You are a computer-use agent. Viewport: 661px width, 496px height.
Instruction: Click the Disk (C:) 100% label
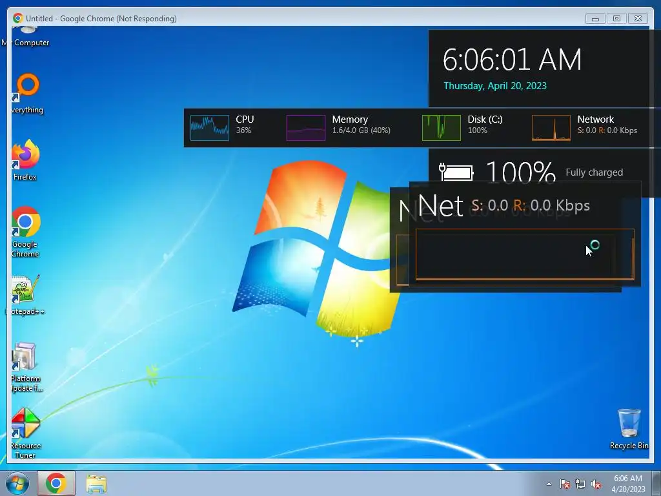point(485,125)
